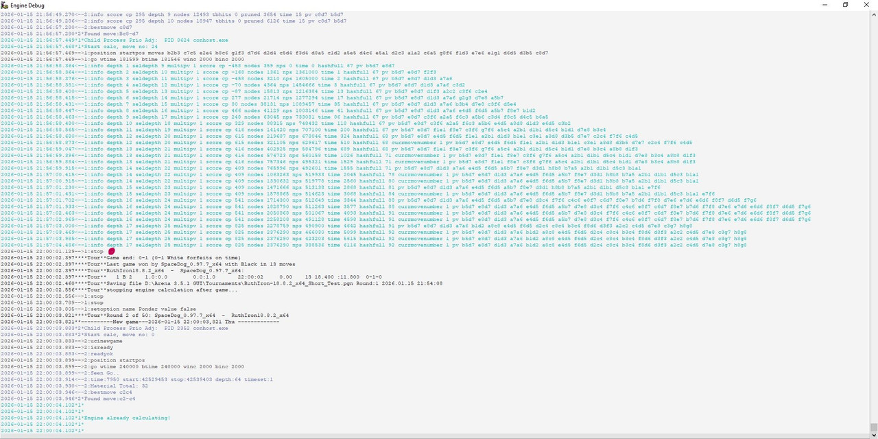Select the 'New game' separator log line
878x439 pixels.
140,322
